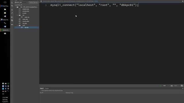Image resolution: width=184 pixels, height=103 pixels.
Task: Open process.php in the file tree
Action: click(x=26, y=11)
